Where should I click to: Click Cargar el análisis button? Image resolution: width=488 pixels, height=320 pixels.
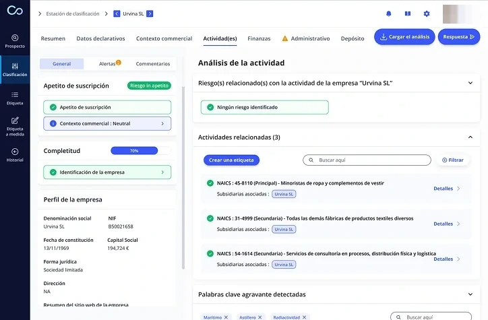point(404,36)
